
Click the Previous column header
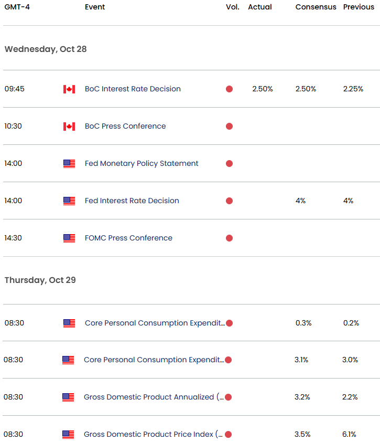pos(359,7)
